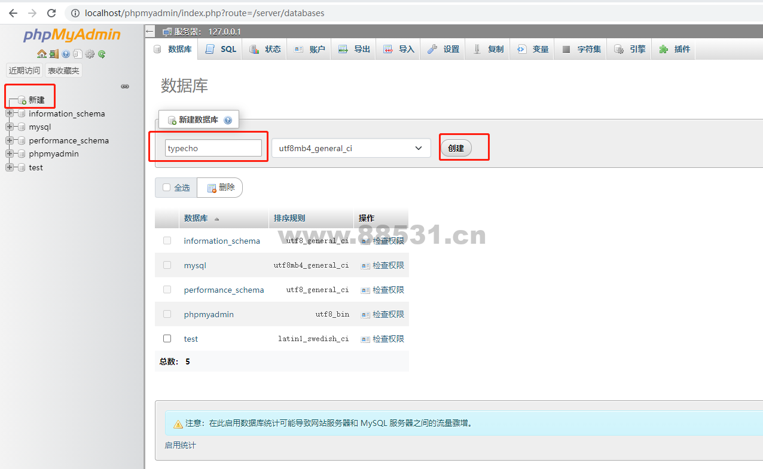
Task: Click browser forward arrow
Action: point(32,13)
